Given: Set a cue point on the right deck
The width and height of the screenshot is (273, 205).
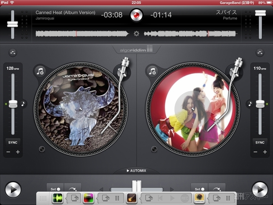Looking at the screenshot, I should point(200,189).
